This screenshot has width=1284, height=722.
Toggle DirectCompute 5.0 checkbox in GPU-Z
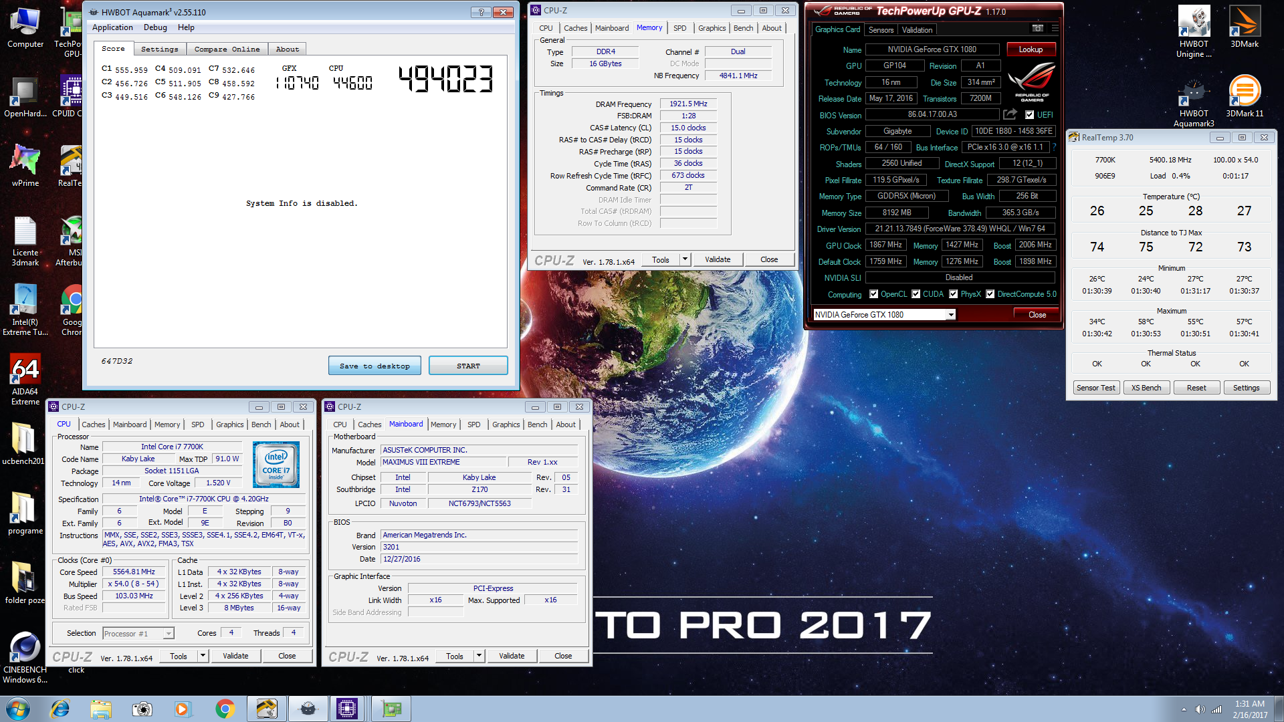[990, 294]
